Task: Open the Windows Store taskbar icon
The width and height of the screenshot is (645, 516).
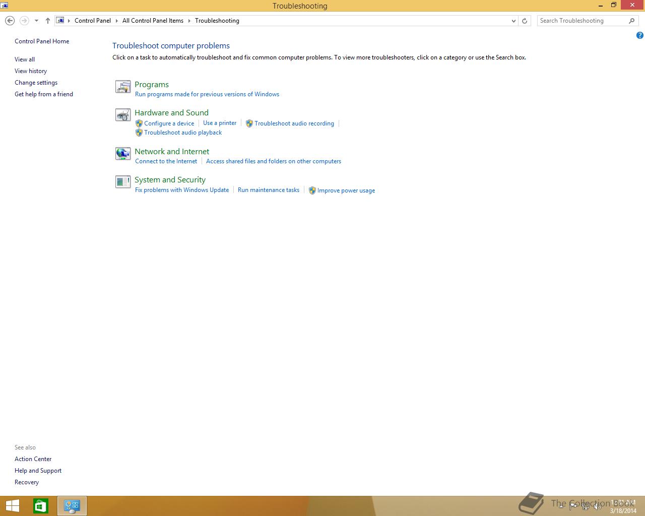Action: pyautogui.click(x=41, y=506)
